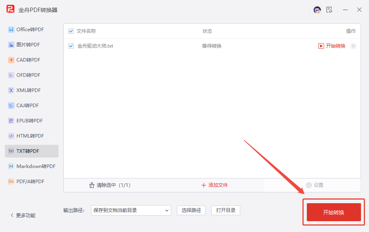
Task: Click the HTML转PDF code icon
Action: pos(11,136)
